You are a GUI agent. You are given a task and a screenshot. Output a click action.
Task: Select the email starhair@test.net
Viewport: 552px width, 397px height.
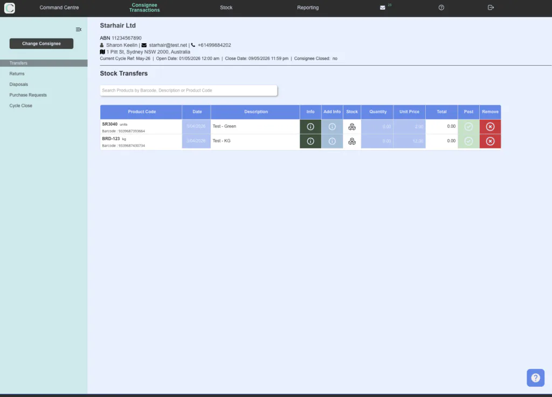[x=168, y=45]
